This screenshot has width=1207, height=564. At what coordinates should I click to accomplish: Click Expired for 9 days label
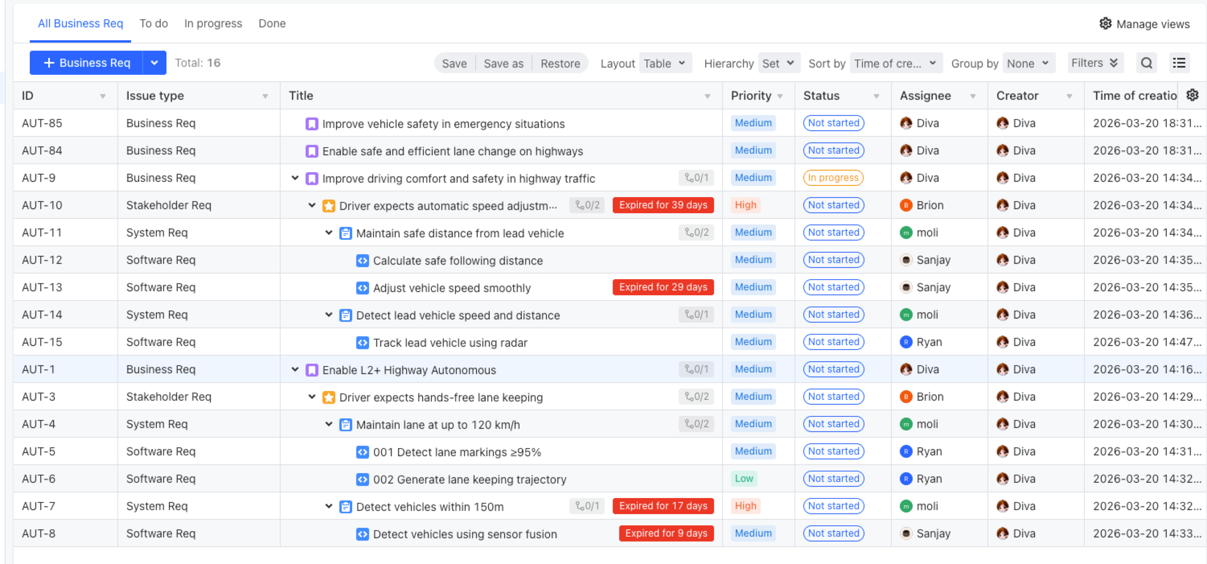(x=666, y=533)
